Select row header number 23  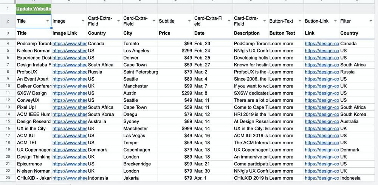pyautogui.click(x=8, y=178)
